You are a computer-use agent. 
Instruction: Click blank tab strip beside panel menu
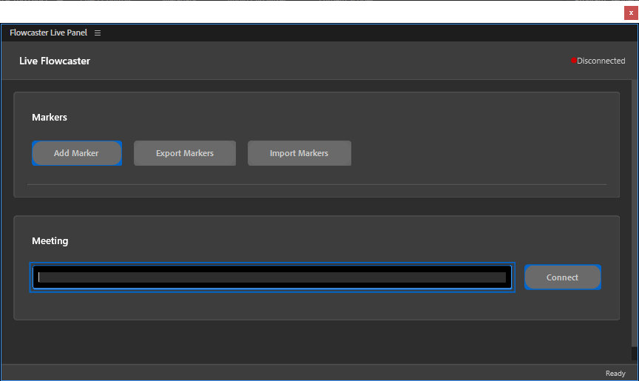pos(370,33)
